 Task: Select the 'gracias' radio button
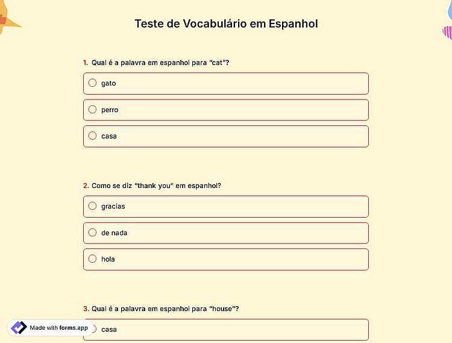tap(92, 206)
